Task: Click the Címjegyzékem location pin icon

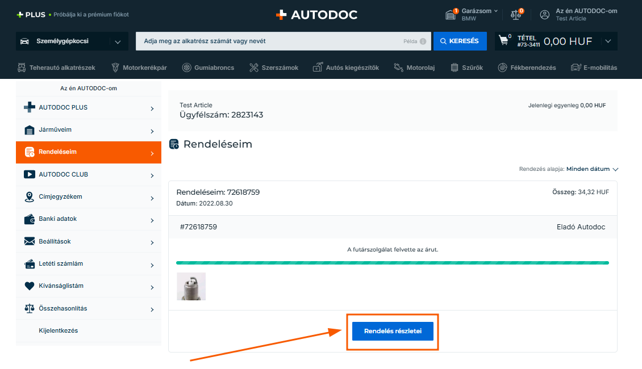Action: coord(30,197)
